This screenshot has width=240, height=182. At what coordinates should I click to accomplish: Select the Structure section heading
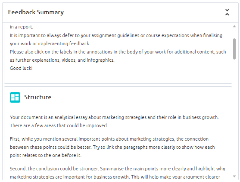pyautogui.click(x=37, y=97)
